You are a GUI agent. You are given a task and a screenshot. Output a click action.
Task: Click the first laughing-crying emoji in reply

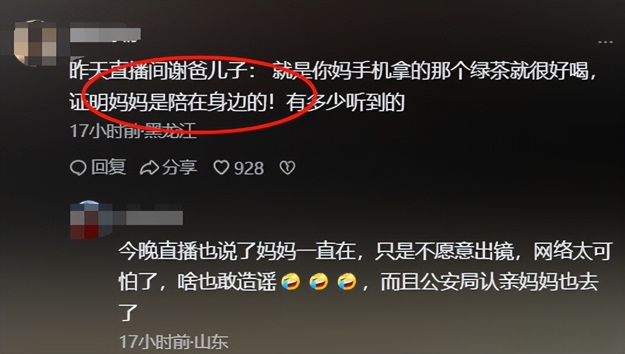click(291, 282)
